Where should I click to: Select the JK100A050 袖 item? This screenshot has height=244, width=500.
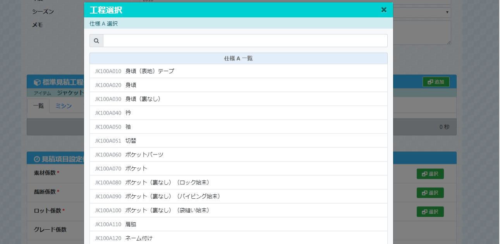pos(128,127)
